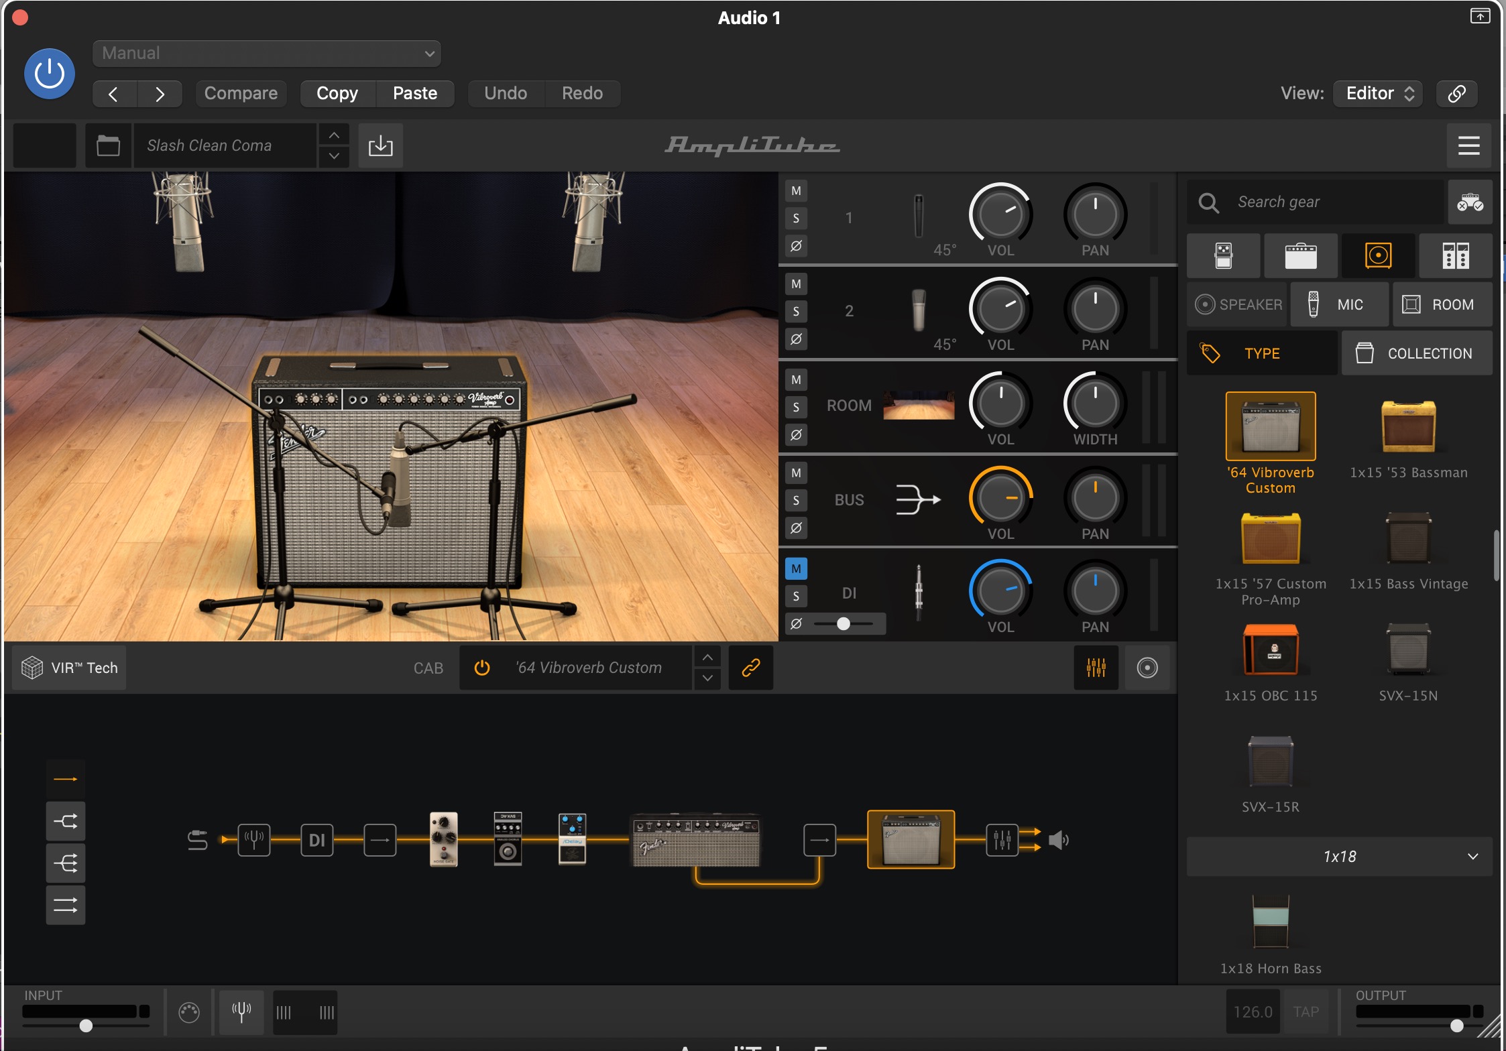Expand the 1x18 cabinet group
This screenshot has height=1051, width=1506.
[x=1339, y=857]
